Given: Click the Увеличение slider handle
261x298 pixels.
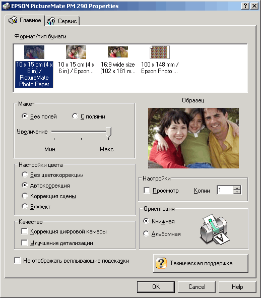Looking at the screenshot, I should point(109,132).
